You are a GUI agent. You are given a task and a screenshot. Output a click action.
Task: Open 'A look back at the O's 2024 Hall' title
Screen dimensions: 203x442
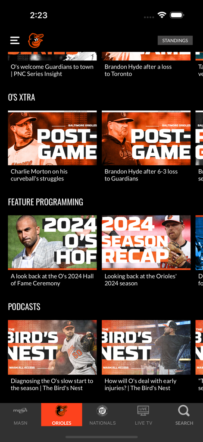52,280
